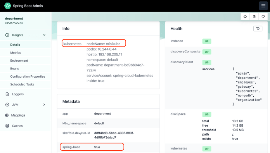
Task: Collapse the Insights section chevron
Action: pyautogui.click(x=44, y=35)
